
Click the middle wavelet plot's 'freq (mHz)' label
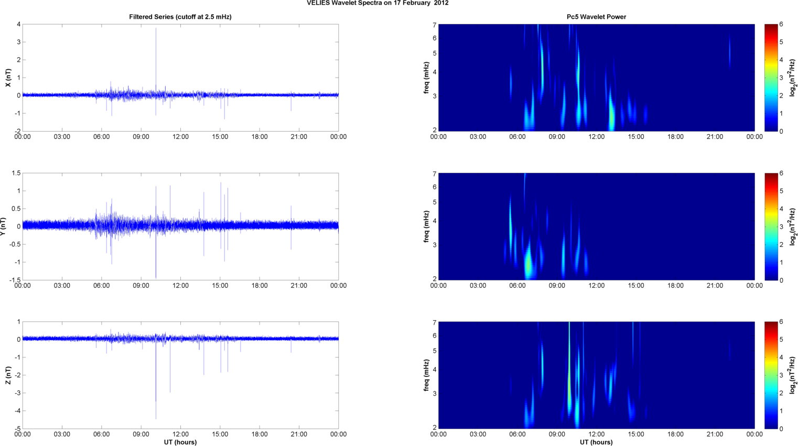point(426,226)
